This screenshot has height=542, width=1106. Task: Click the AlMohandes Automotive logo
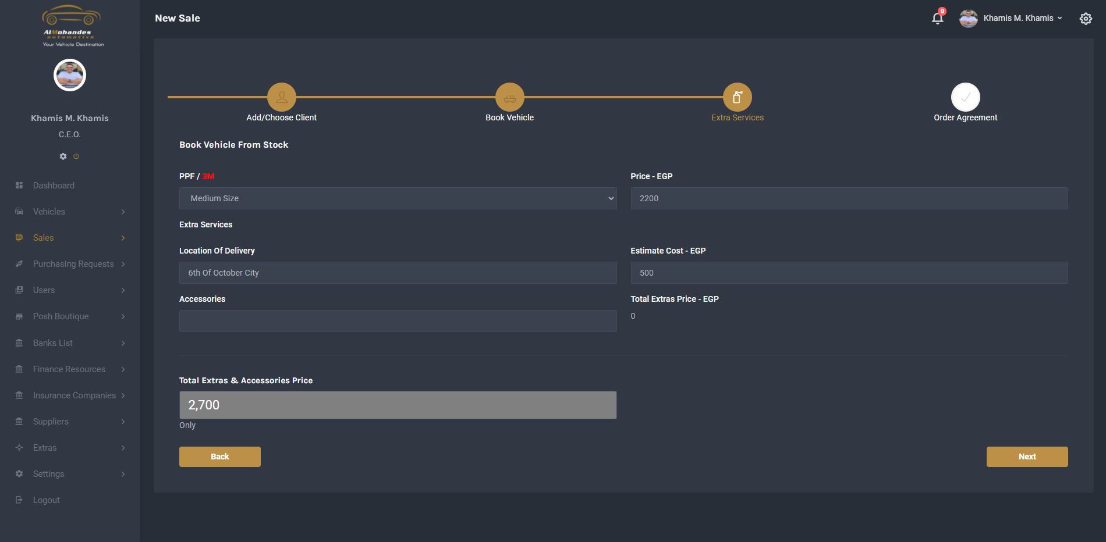point(72,26)
